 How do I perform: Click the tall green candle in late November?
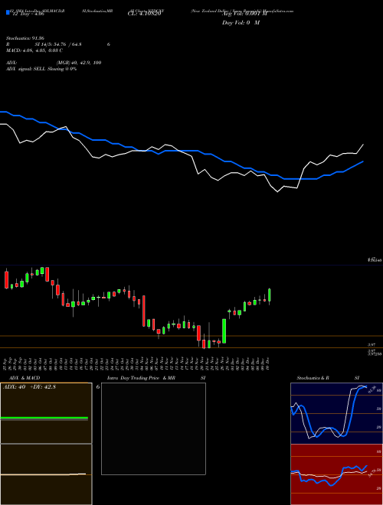click(224, 331)
